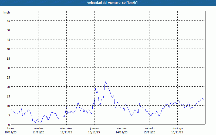The width and height of the screenshot is (216, 135).
Task: Click the 25 tick label on the y-axis
Action: pos(8,77)
